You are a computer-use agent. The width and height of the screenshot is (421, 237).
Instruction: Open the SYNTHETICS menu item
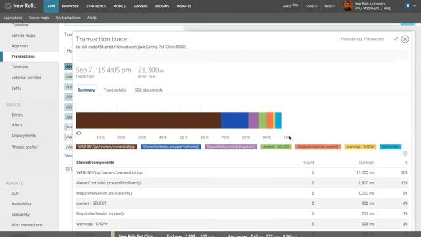click(x=96, y=6)
